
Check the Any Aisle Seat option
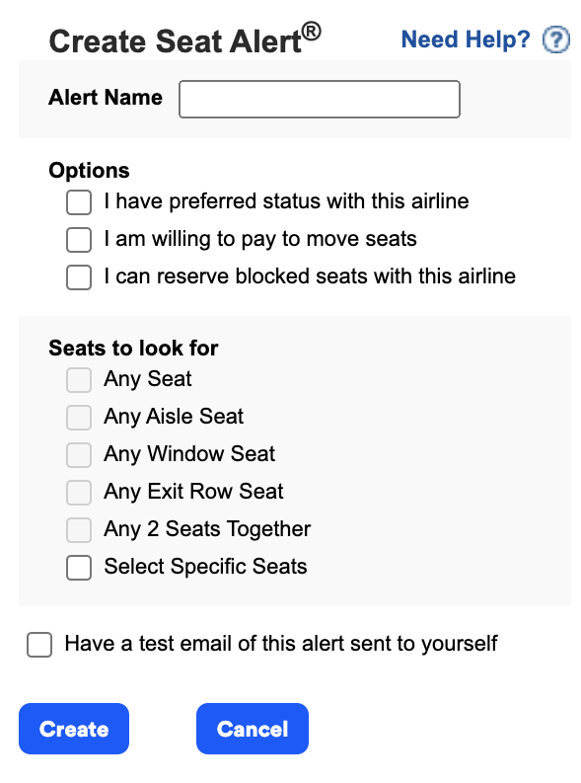pos(79,418)
